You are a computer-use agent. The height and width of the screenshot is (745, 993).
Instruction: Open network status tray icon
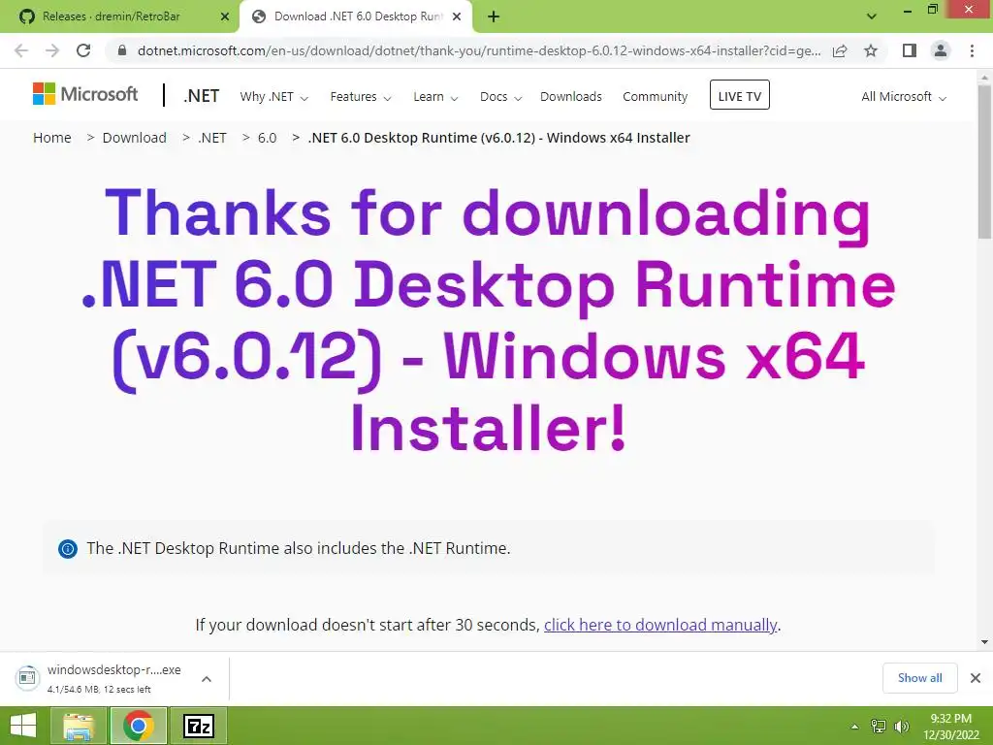878,727
